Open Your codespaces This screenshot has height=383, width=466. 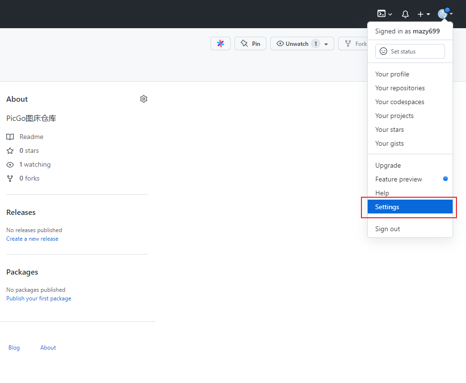(x=410, y=102)
